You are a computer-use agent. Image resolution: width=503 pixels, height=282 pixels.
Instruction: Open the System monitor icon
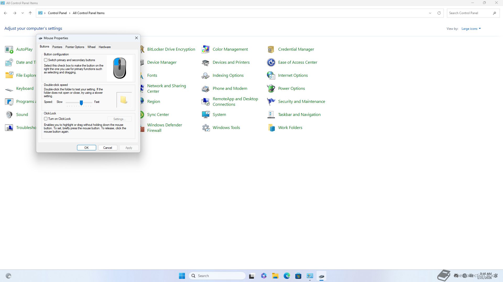tap(206, 115)
